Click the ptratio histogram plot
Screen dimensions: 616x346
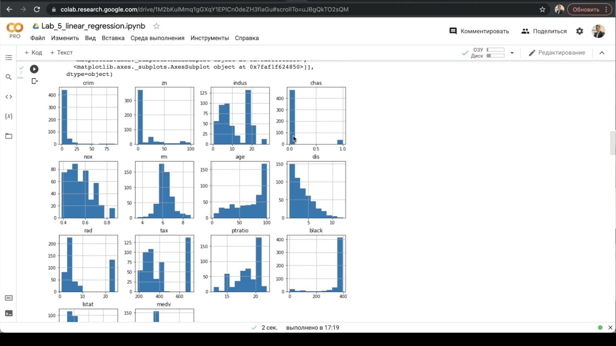click(x=240, y=263)
